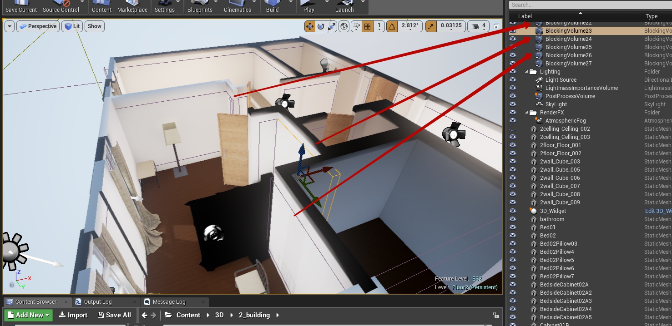Select the scale gizmo tool
Image resolution: width=672 pixels, height=326 pixels.
click(333, 26)
